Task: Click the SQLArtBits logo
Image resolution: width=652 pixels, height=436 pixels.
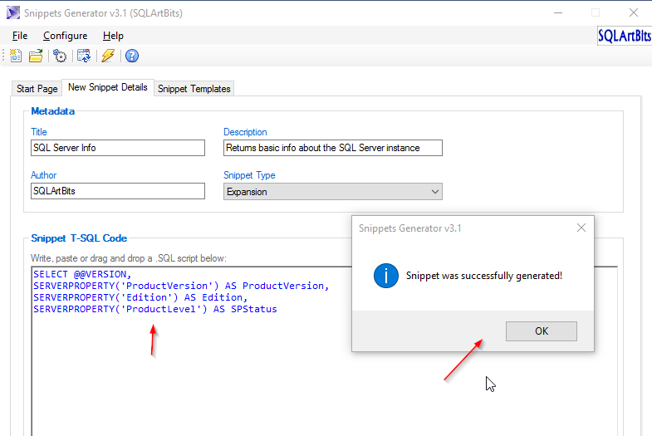Action: pyautogui.click(x=624, y=37)
